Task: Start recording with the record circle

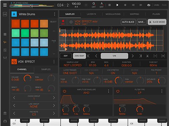Action: coord(125,5)
